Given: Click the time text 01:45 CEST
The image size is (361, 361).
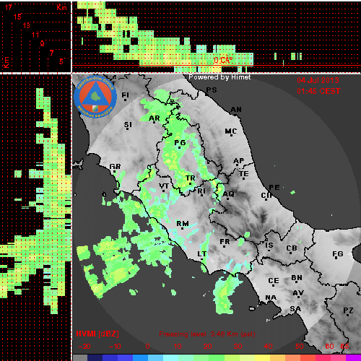Looking at the screenshot, I should (x=318, y=91).
